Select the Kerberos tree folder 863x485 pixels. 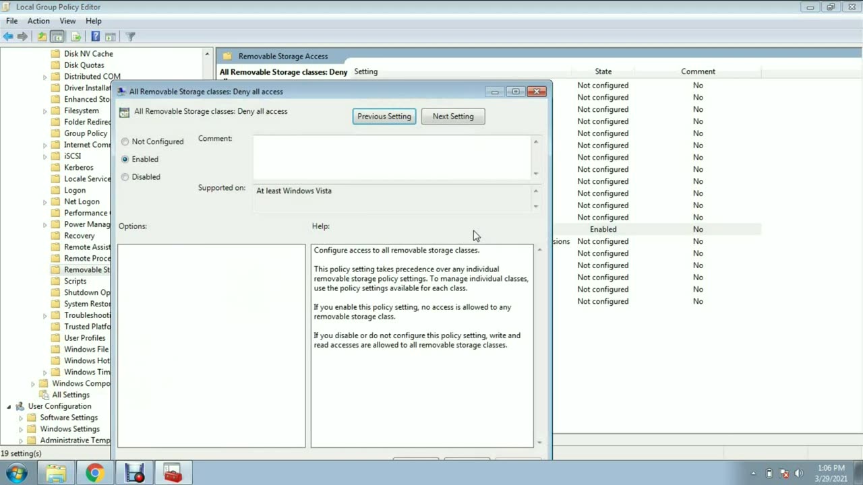click(78, 168)
